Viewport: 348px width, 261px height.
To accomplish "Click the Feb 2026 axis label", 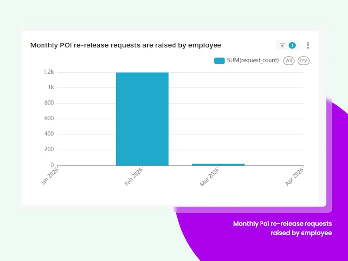I will (x=134, y=176).
